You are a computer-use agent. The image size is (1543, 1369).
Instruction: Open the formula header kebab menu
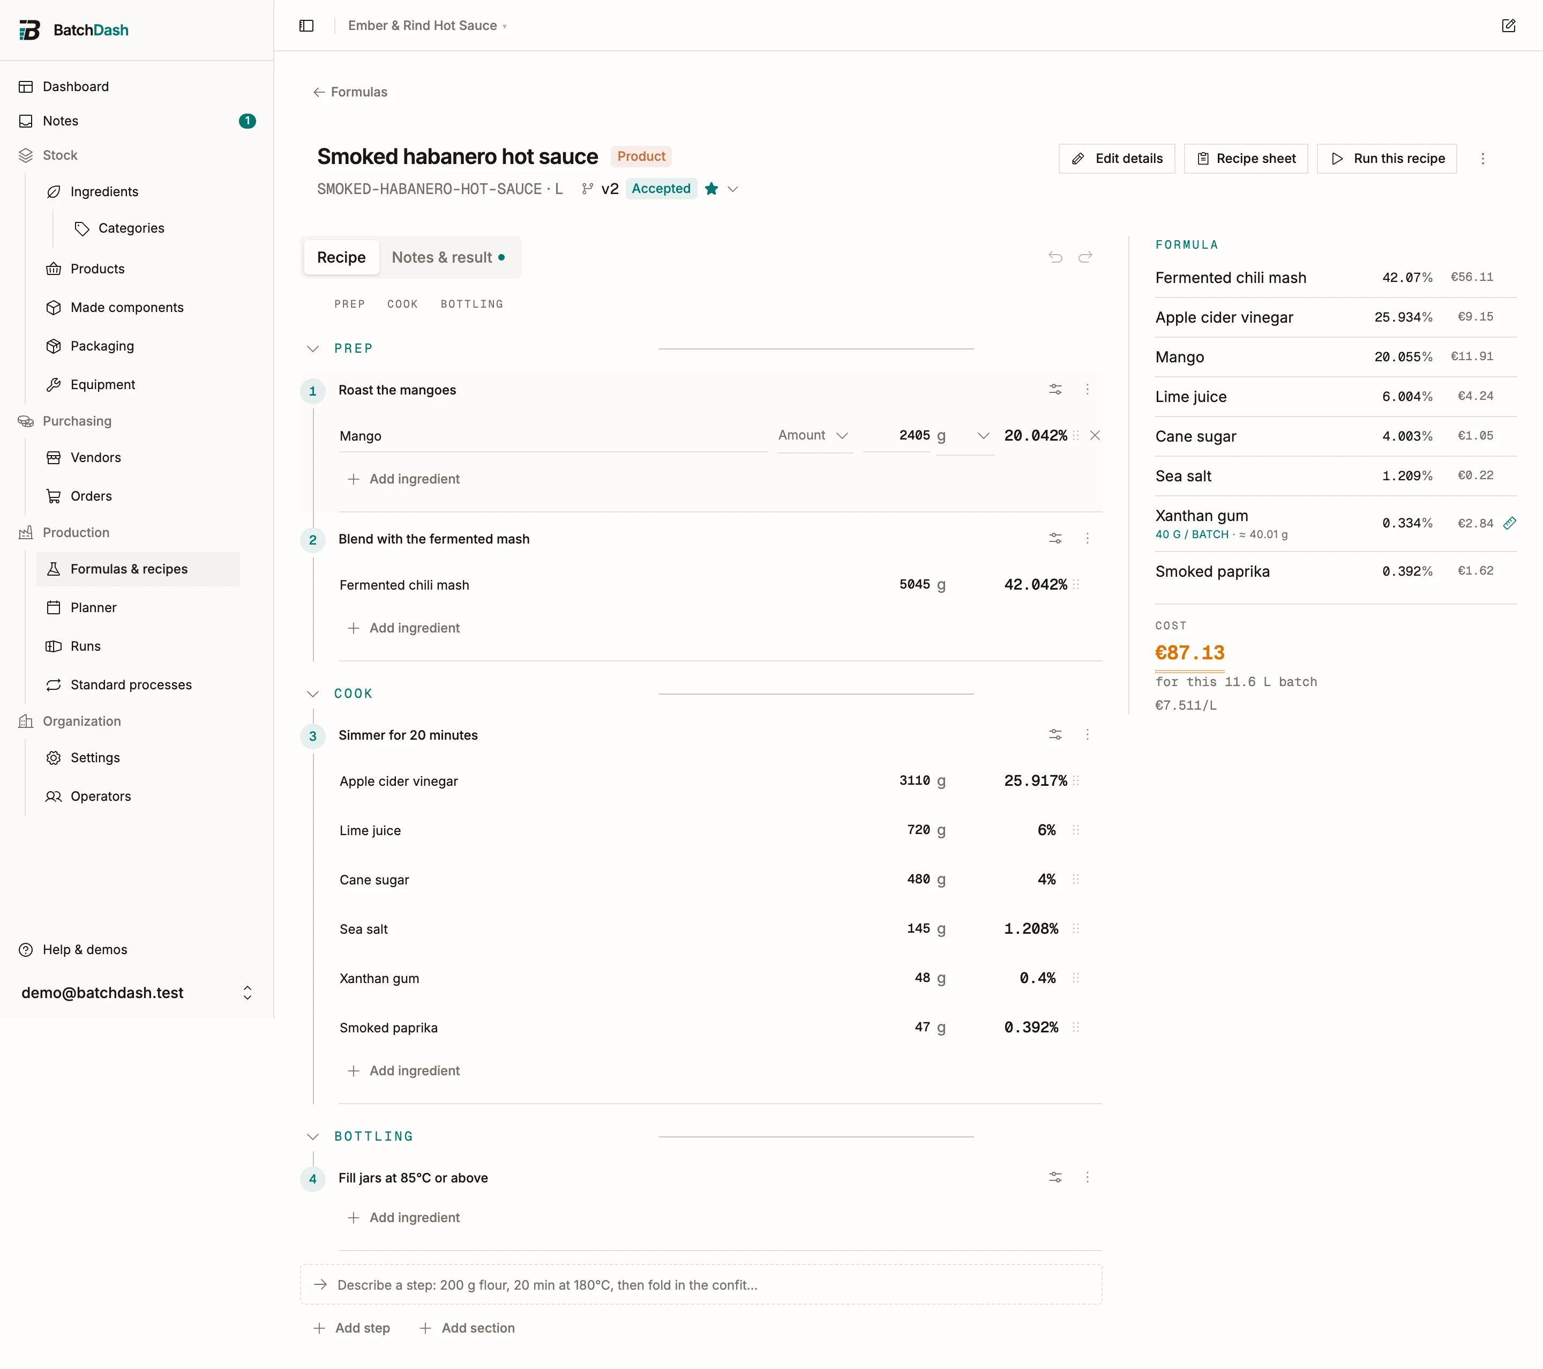(1482, 159)
